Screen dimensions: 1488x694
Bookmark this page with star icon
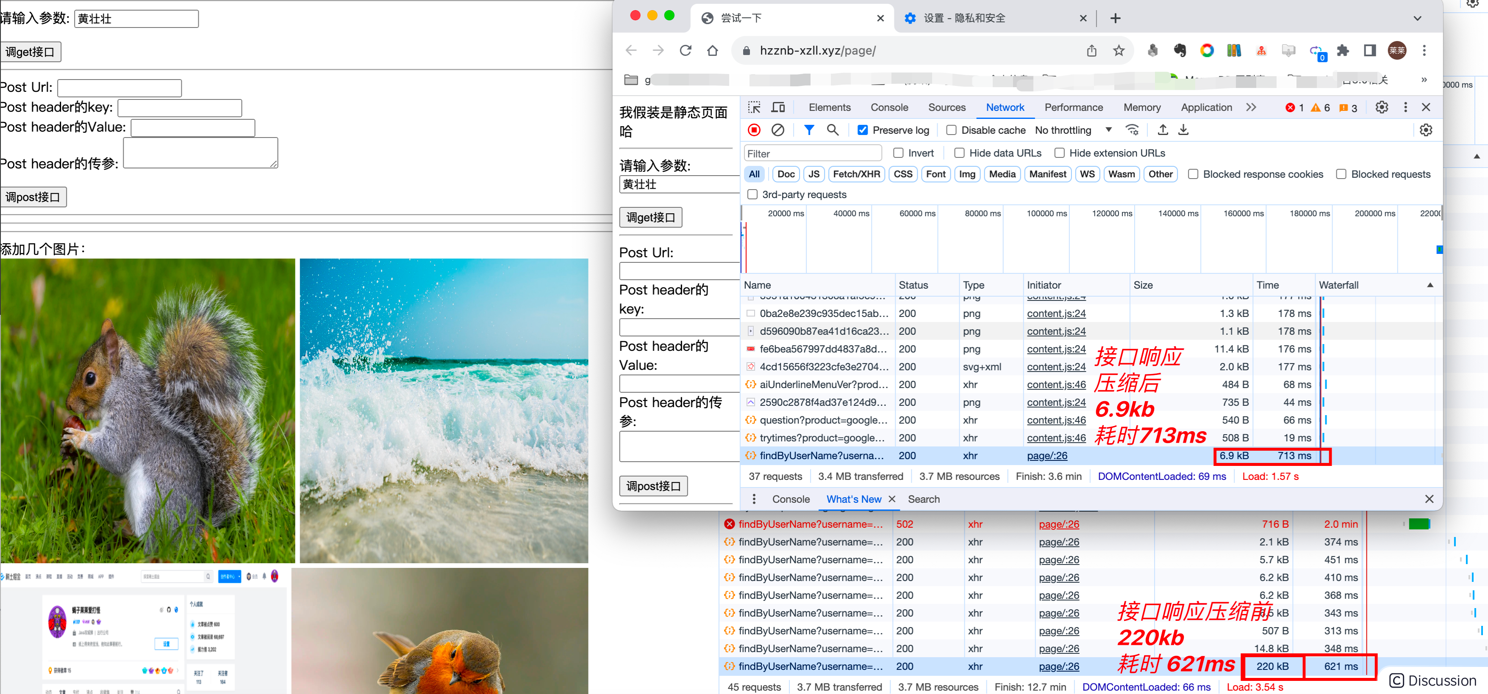click(1118, 51)
